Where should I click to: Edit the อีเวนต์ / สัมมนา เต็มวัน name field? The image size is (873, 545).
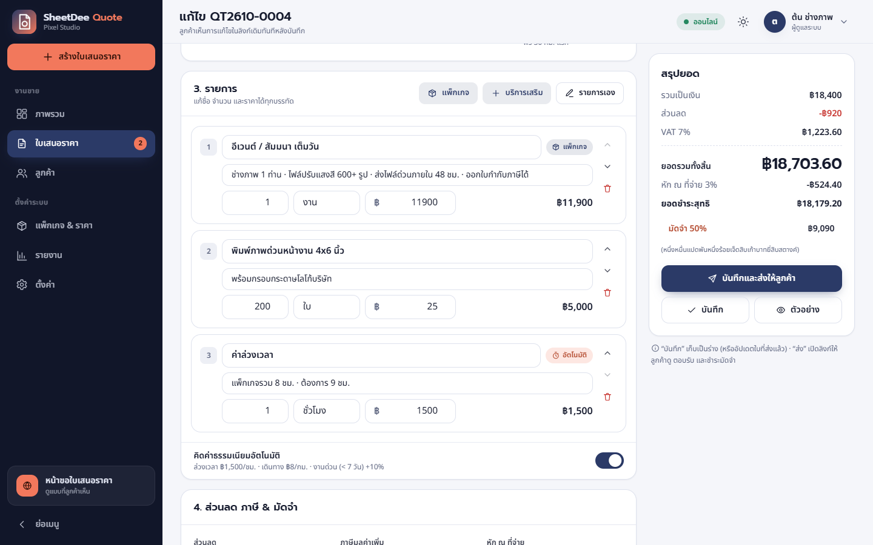point(381,147)
